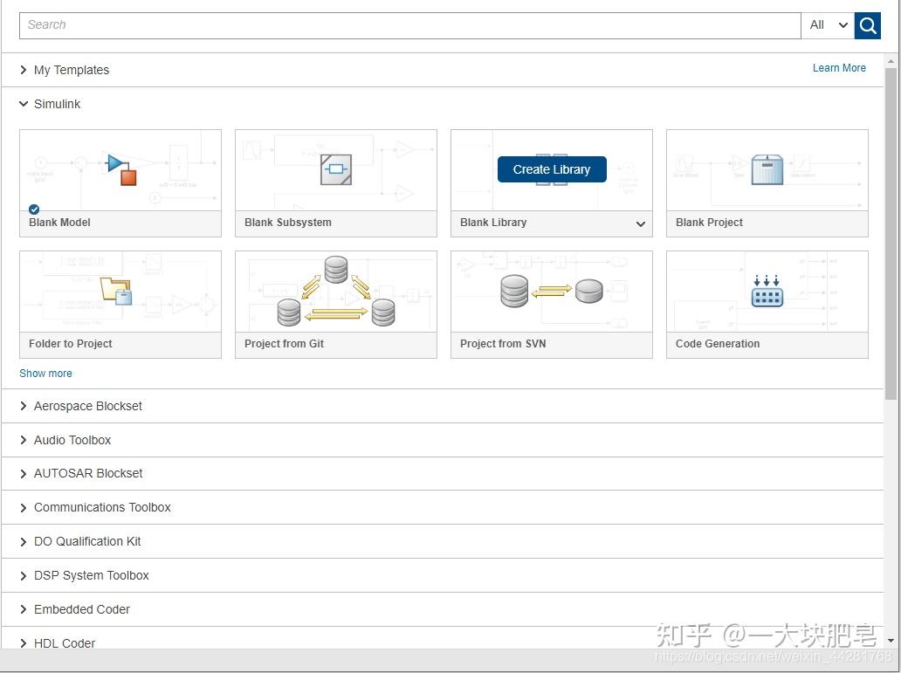Expand the Communications Toolbox section

24,508
